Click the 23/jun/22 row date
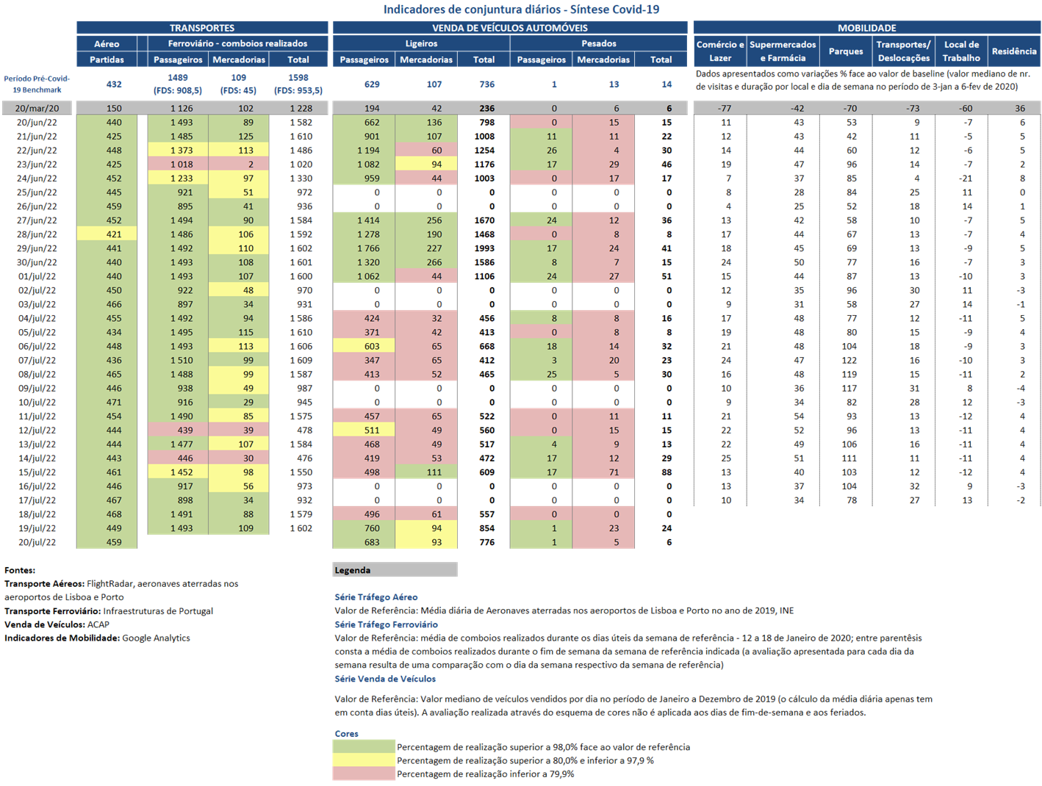Viewport: 1042px width, 786px height. point(37,165)
